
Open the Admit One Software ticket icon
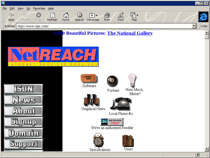point(89,78)
